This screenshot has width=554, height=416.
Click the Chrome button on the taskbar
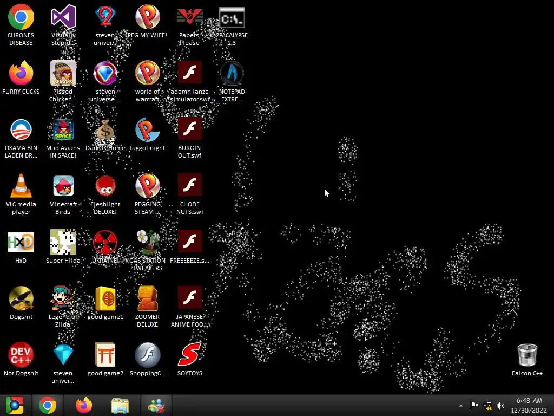[48, 405]
